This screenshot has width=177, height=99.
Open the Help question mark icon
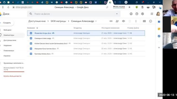[137, 14]
